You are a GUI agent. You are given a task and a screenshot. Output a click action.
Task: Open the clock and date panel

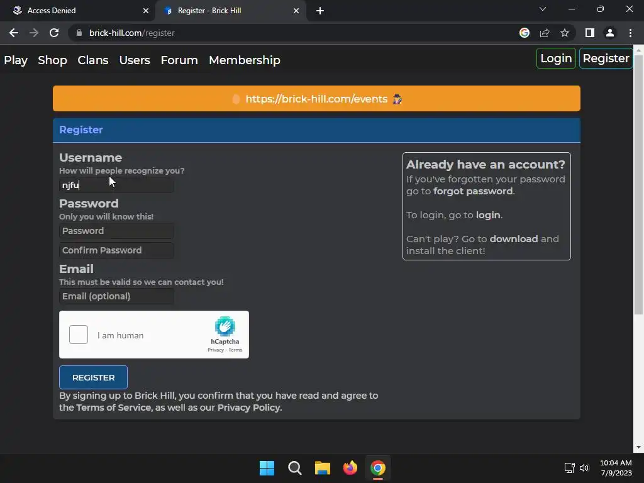click(616, 468)
